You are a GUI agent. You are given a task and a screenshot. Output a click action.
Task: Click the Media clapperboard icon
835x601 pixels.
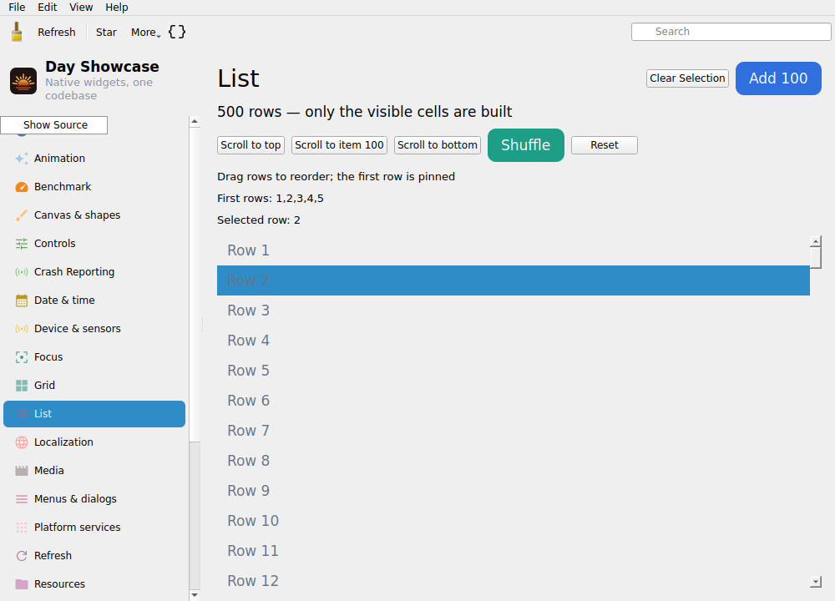pos(22,471)
